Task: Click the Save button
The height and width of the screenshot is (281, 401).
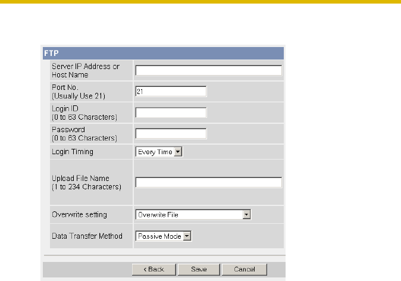Action: point(199,270)
